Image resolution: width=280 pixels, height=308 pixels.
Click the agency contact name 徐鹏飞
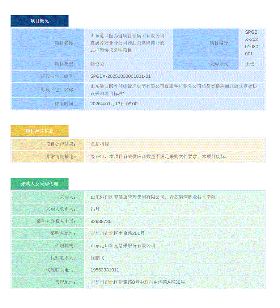(x=97, y=258)
